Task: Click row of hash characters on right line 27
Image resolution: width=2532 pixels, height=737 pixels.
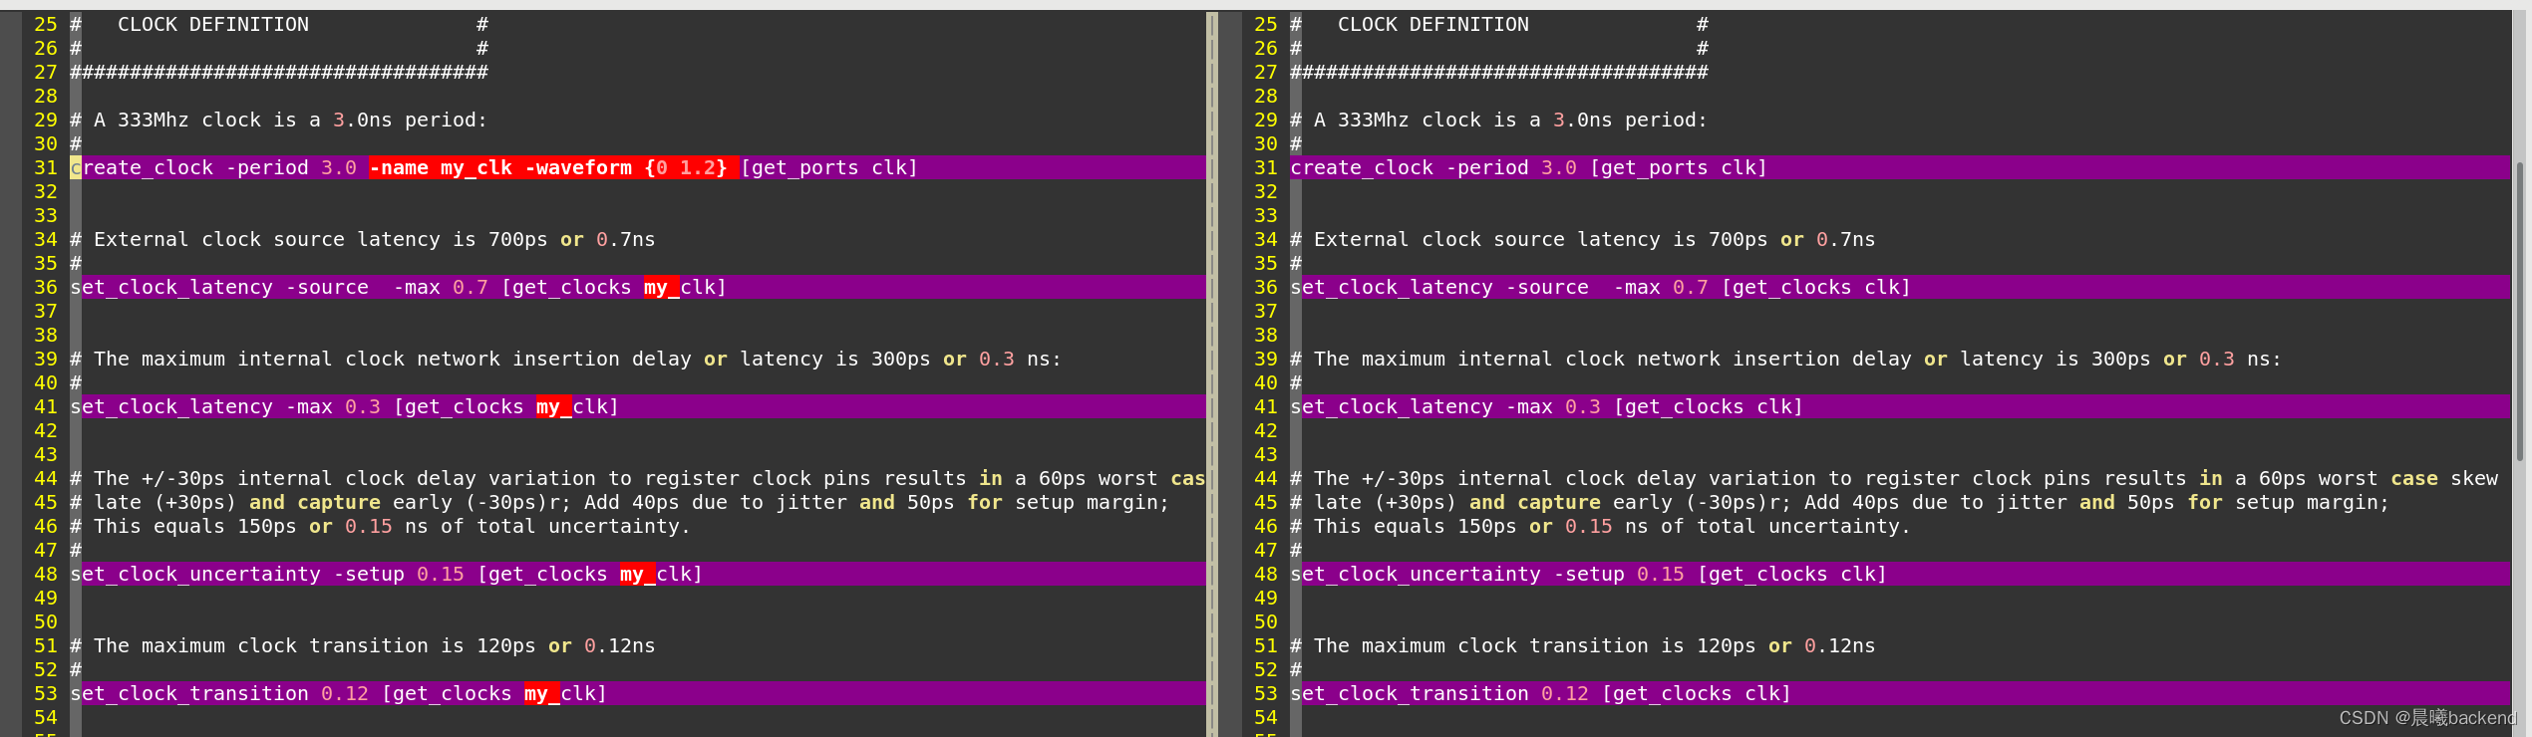Action: tap(1499, 72)
